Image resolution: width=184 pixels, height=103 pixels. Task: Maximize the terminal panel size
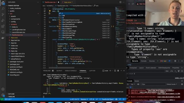[121, 71]
